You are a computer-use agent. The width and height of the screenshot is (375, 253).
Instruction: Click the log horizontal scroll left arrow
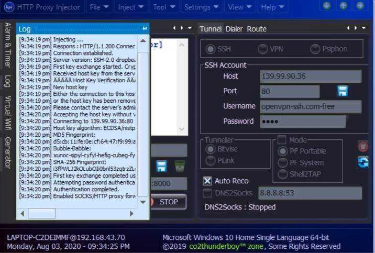(23, 213)
